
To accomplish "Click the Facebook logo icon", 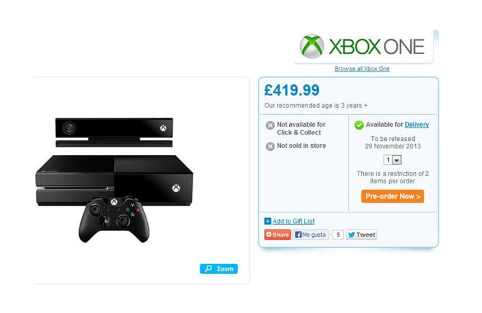I will [x=298, y=235].
